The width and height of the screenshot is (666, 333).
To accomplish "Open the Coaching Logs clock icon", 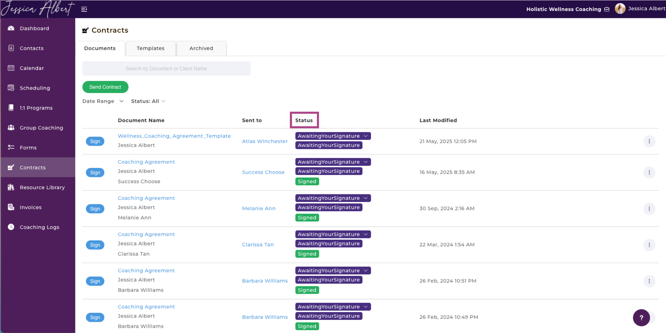I will click(11, 227).
